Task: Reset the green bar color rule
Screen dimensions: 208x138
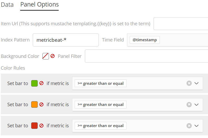Action: [41, 83]
